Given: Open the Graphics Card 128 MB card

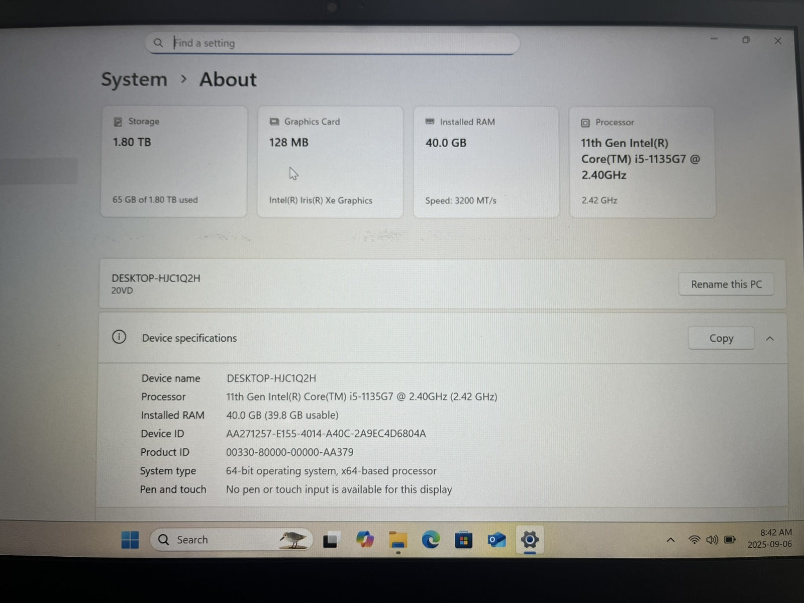Looking at the screenshot, I should tap(330, 162).
